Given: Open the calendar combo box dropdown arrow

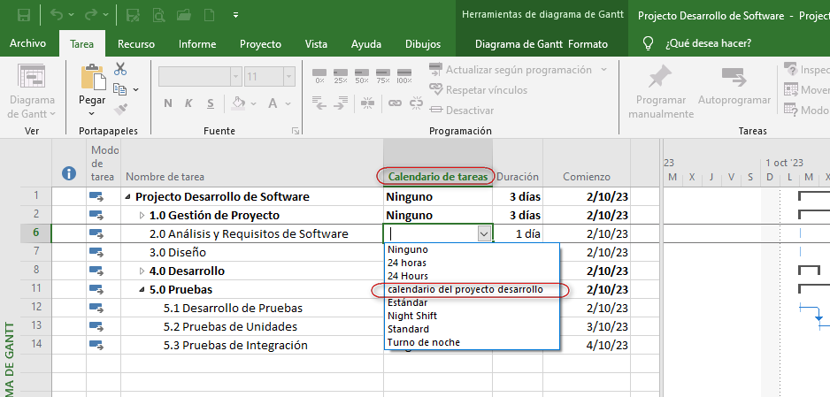Looking at the screenshot, I should click(x=483, y=233).
